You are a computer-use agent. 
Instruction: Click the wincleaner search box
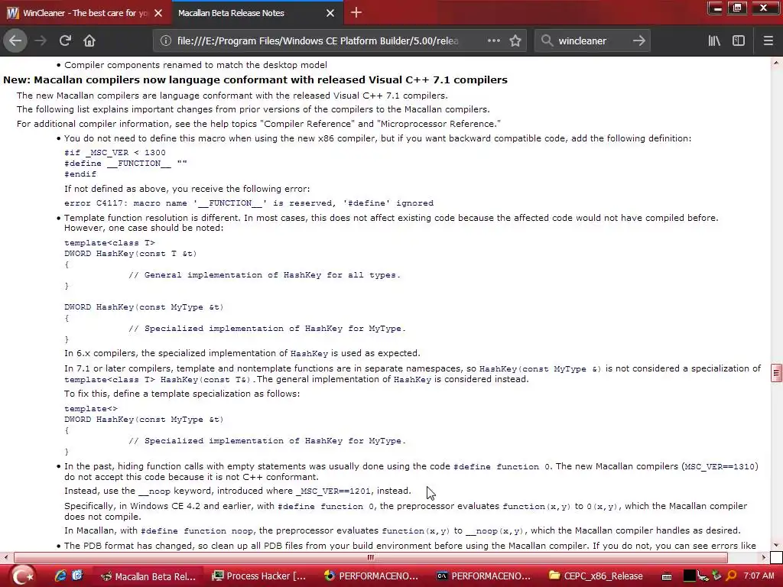click(x=592, y=41)
